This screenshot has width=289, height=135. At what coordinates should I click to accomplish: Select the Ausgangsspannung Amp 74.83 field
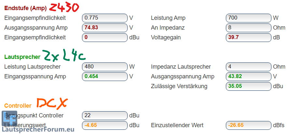coord(104,28)
